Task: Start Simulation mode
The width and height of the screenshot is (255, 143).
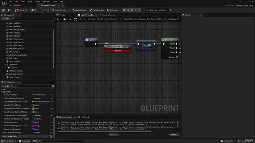Action: pos(112,10)
